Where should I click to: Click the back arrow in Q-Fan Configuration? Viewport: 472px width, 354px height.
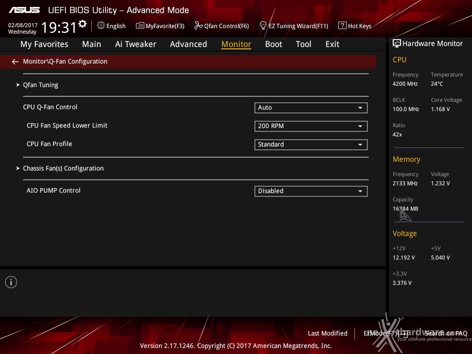tap(15, 62)
